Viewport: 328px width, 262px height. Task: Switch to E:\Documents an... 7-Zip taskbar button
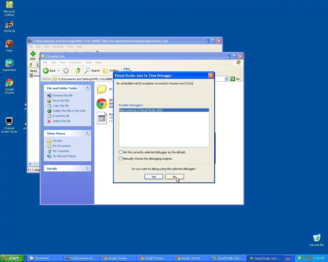click(82, 258)
